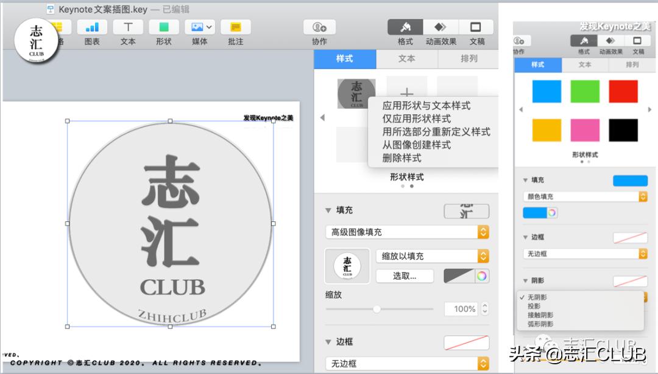Open the 缩放以填充 scaling dropdown
This screenshot has width=658, height=374.
[x=432, y=256]
